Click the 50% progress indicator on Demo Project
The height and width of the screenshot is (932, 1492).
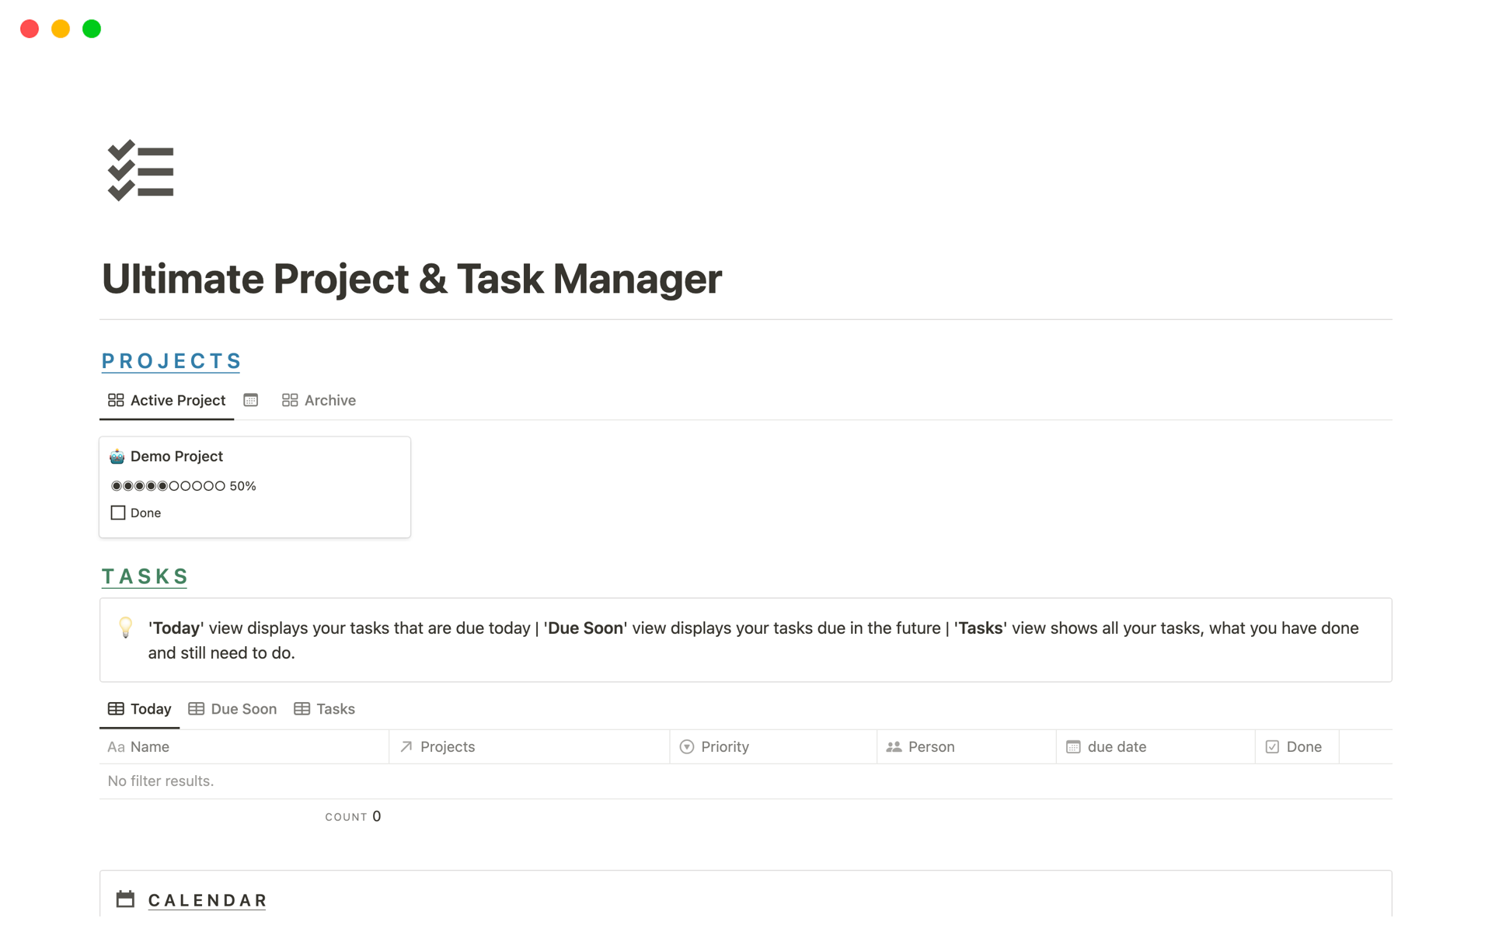183,485
